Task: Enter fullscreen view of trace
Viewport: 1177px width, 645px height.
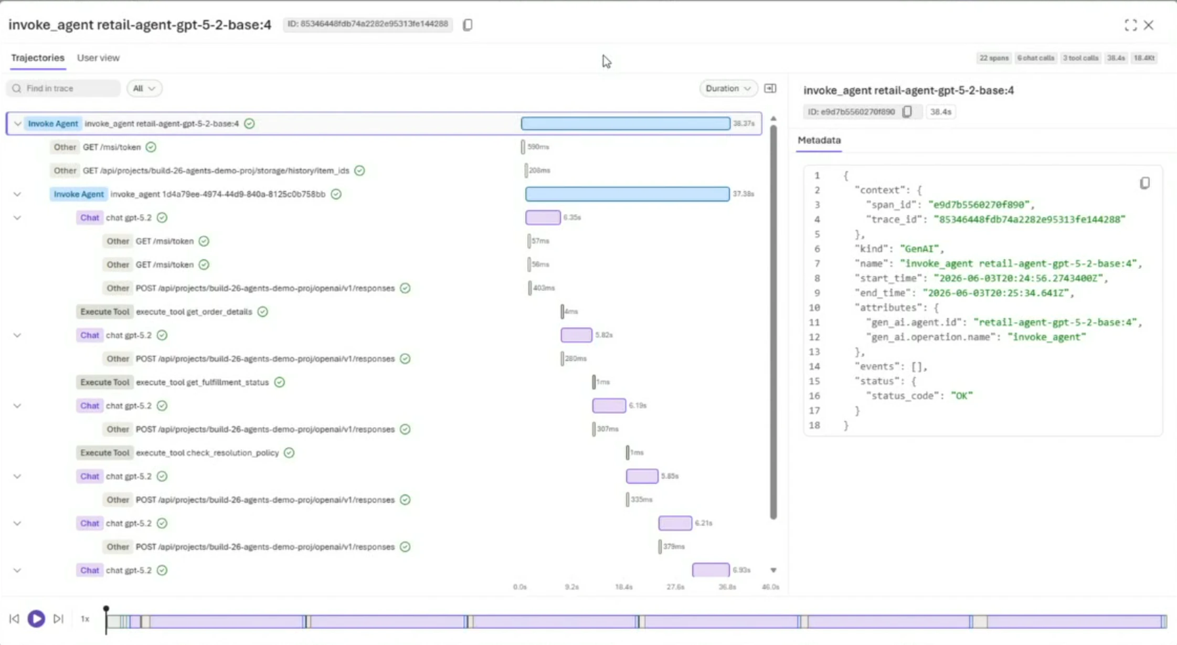Action: click(1131, 25)
